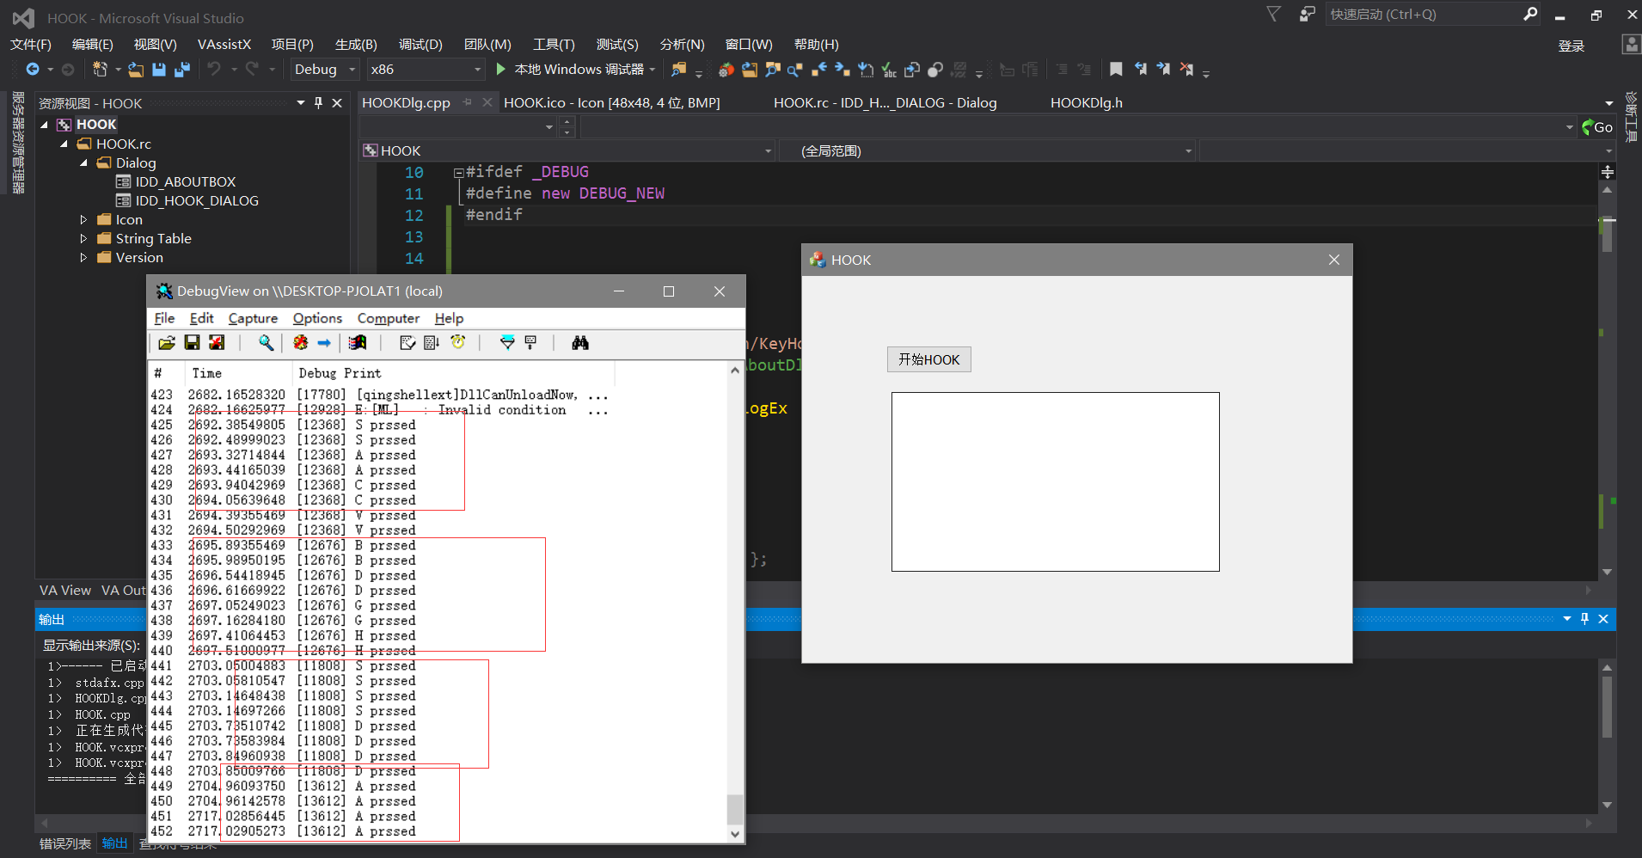Image resolution: width=1642 pixels, height=858 pixels.
Task: Click the 开始HOOK button in HOOK dialog
Action: tap(929, 359)
